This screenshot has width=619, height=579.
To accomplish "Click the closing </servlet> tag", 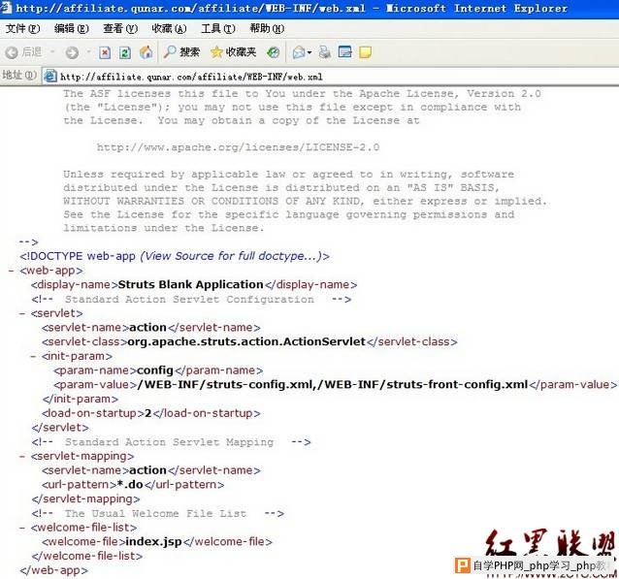I will [60, 428].
